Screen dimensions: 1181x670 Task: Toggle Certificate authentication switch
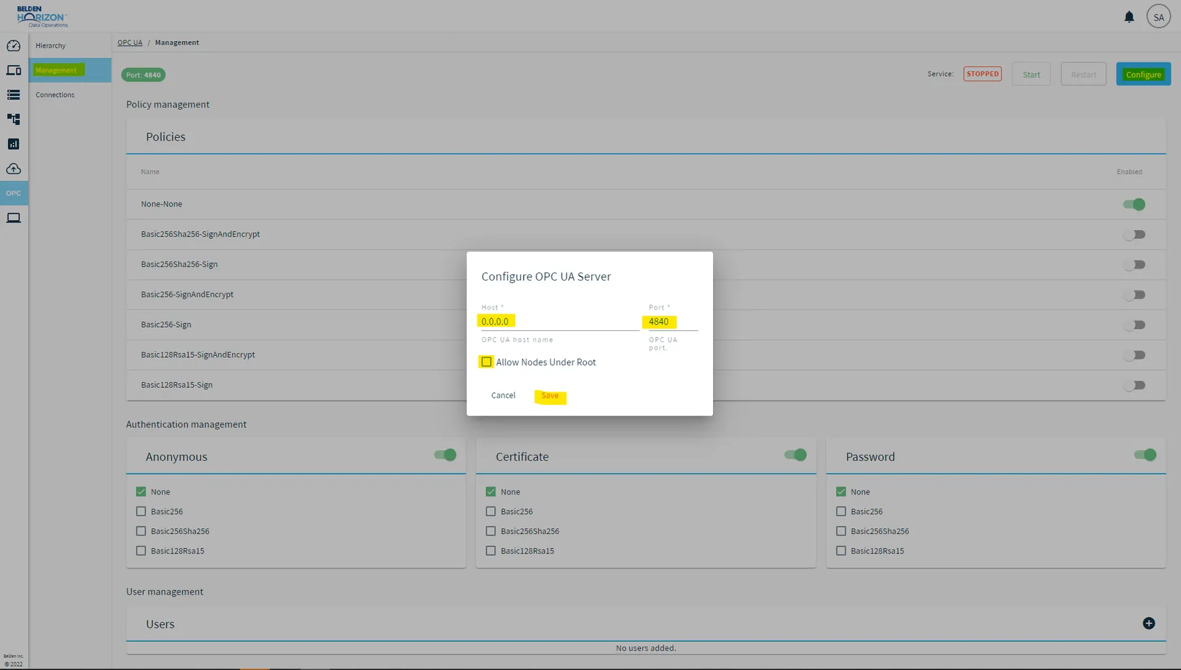[795, 455]
